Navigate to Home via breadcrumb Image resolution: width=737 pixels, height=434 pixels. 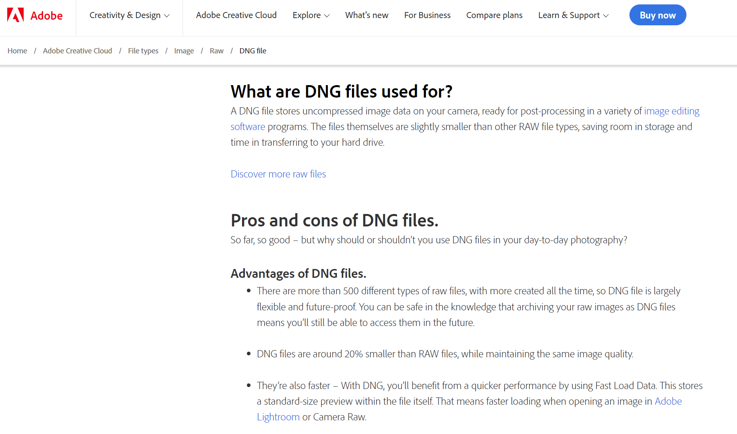(x=17, y=51)
